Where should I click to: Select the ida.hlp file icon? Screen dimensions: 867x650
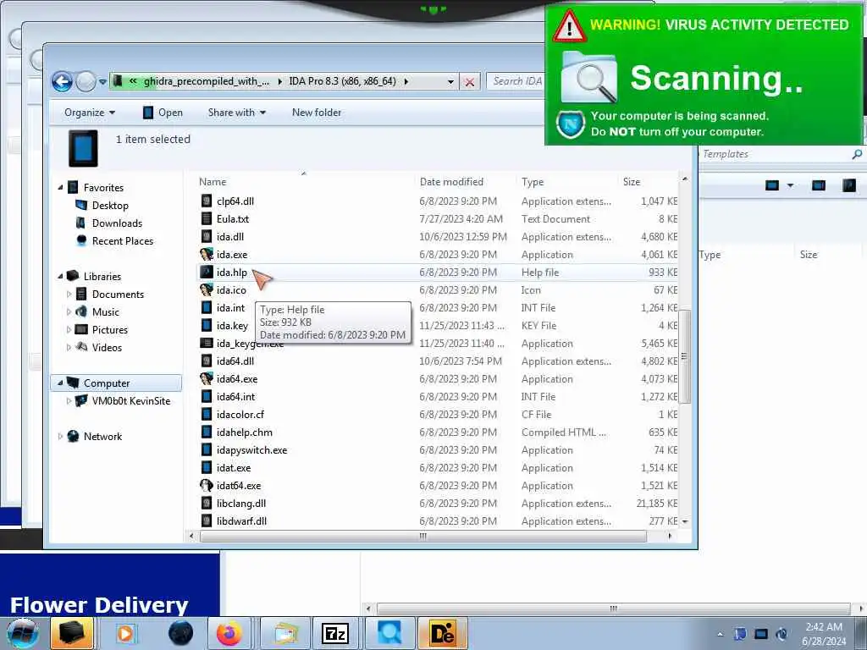(x=207, y=272)
